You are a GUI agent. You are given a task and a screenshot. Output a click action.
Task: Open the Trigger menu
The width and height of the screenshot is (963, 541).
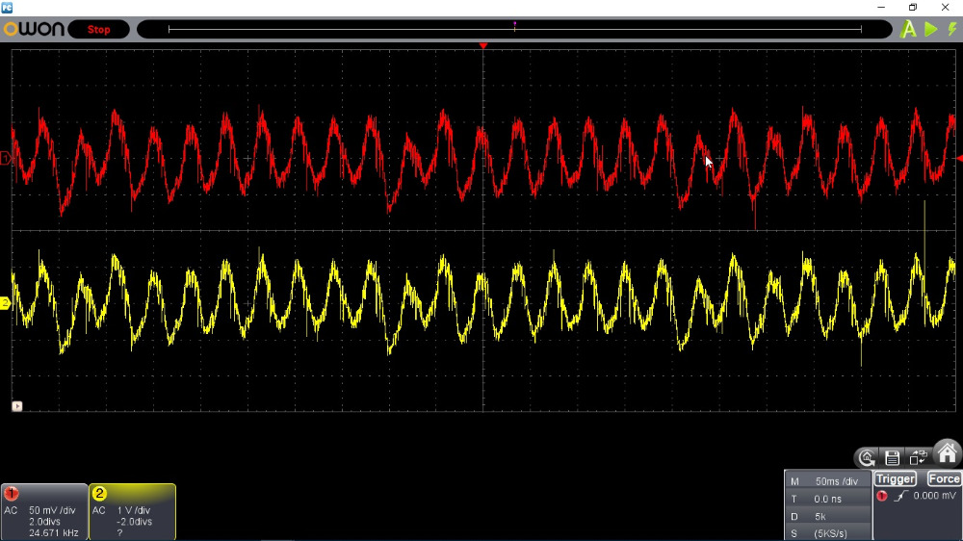pyautogui.click(x=896, y=478)
